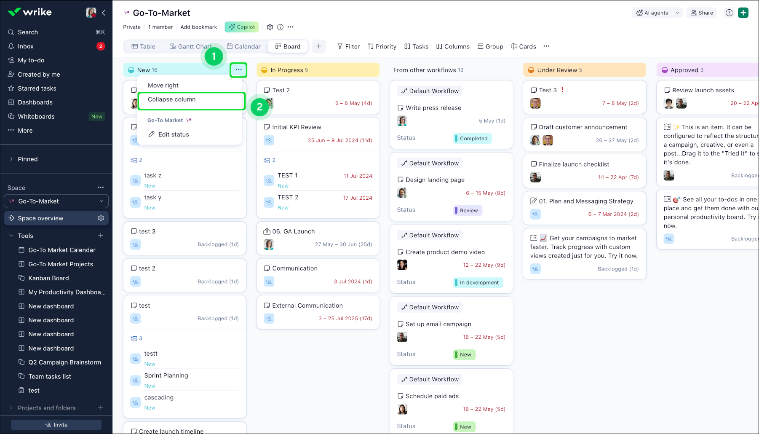Open the AI agents button
The image size is (759, 434).
coord(652,13)
